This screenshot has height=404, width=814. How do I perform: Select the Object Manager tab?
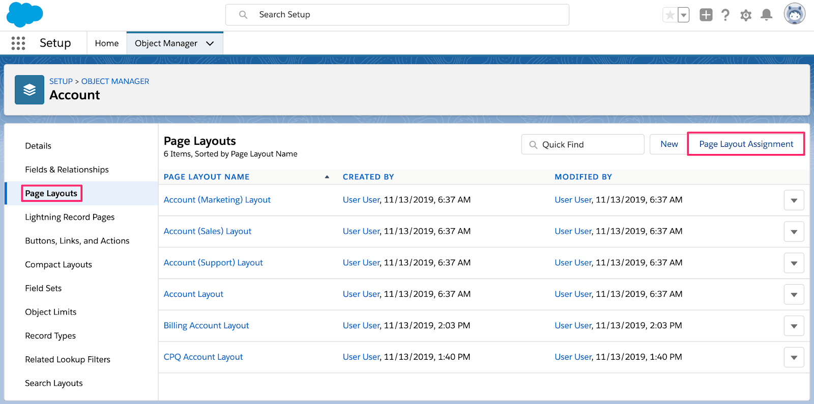tap(166, 43)
